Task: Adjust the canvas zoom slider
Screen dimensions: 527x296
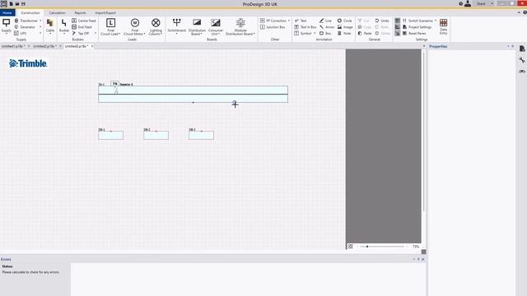Action: click(x=367, y=247)
